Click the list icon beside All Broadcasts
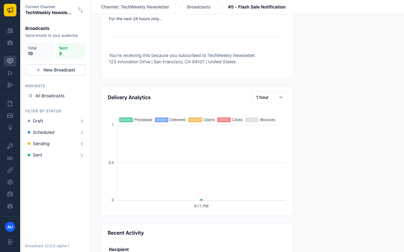The width and height of the screenshot is (404, 252). click(x=30, y=96)
